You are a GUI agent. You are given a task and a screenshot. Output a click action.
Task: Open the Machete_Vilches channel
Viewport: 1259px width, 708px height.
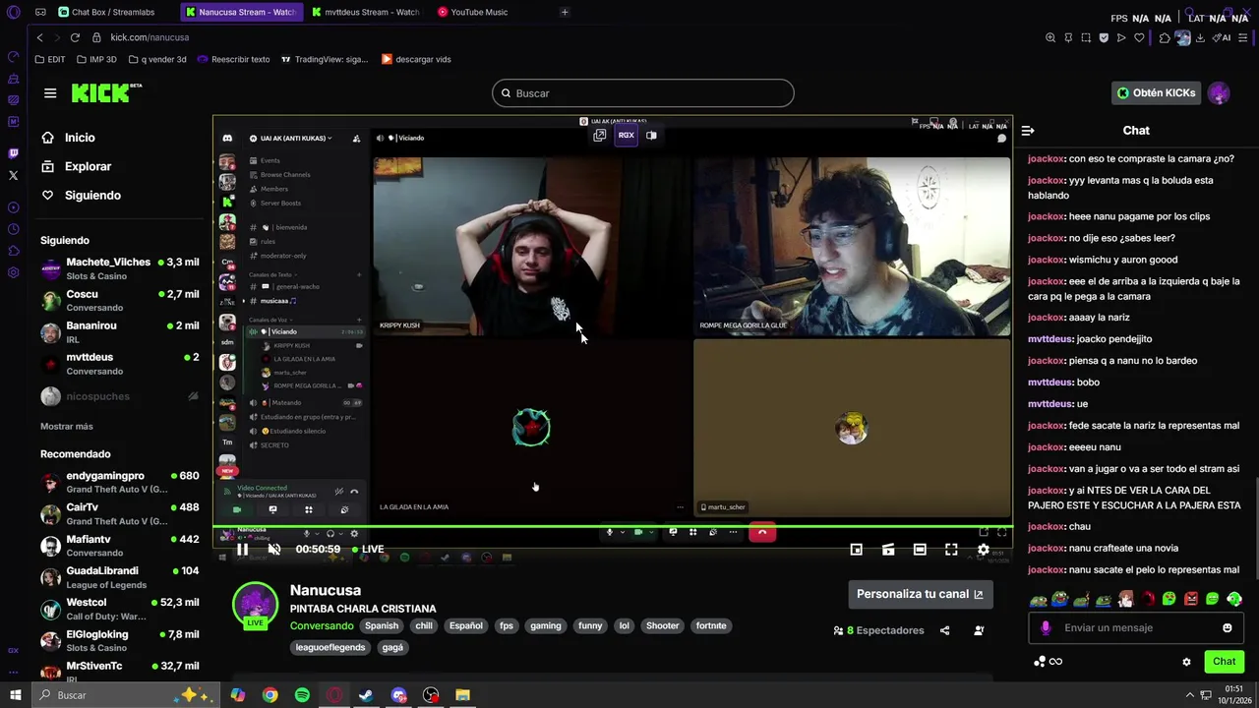[x=119, y=269]
